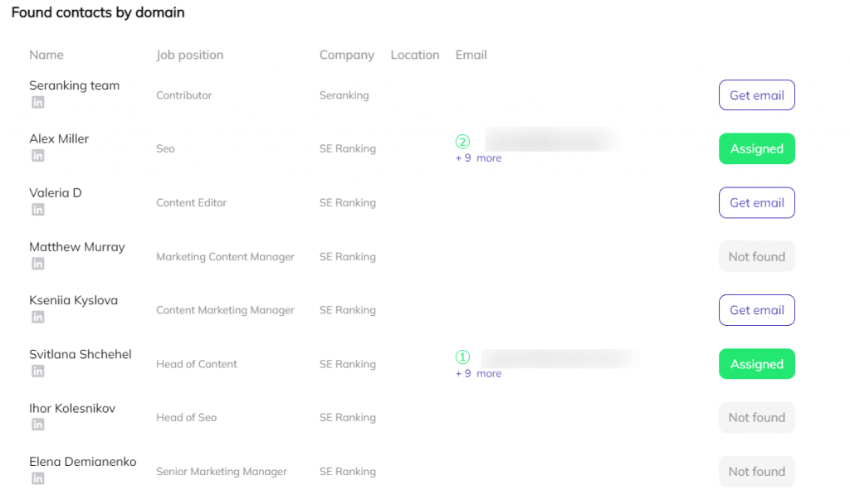Open Svitlana Shchehel's LinkedIn profile icon

click(x=38, y=371)
